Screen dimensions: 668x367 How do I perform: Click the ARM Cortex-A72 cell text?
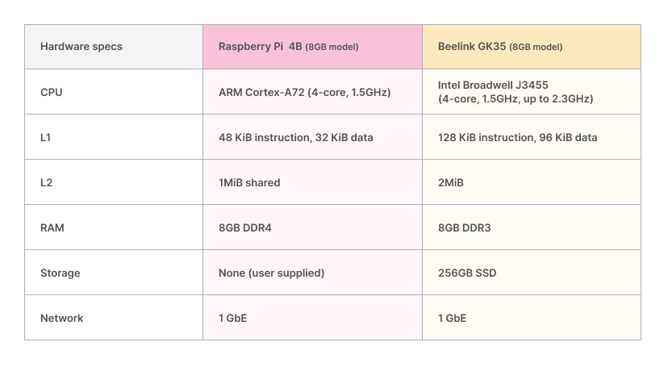pyautogui.click(x=304, y=92)
